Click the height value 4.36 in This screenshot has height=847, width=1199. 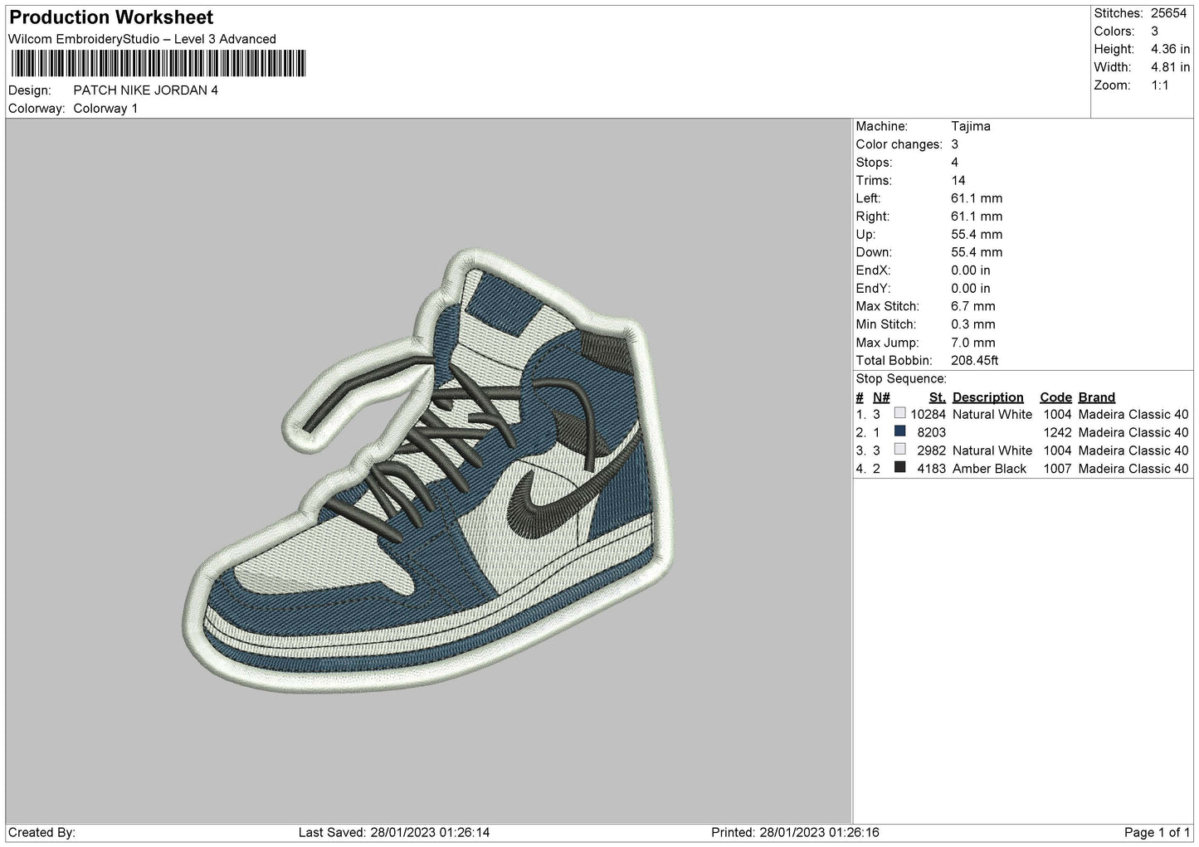(x=1171, y=50)
